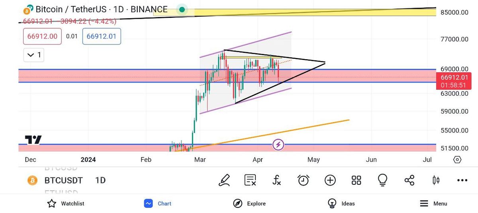Open the ideas lightbulb toolbar icon
478x213 pixels.
(382, 180)
